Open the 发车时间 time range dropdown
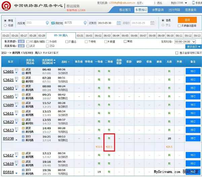Screen dimensions: 202x177 (185, 41)
